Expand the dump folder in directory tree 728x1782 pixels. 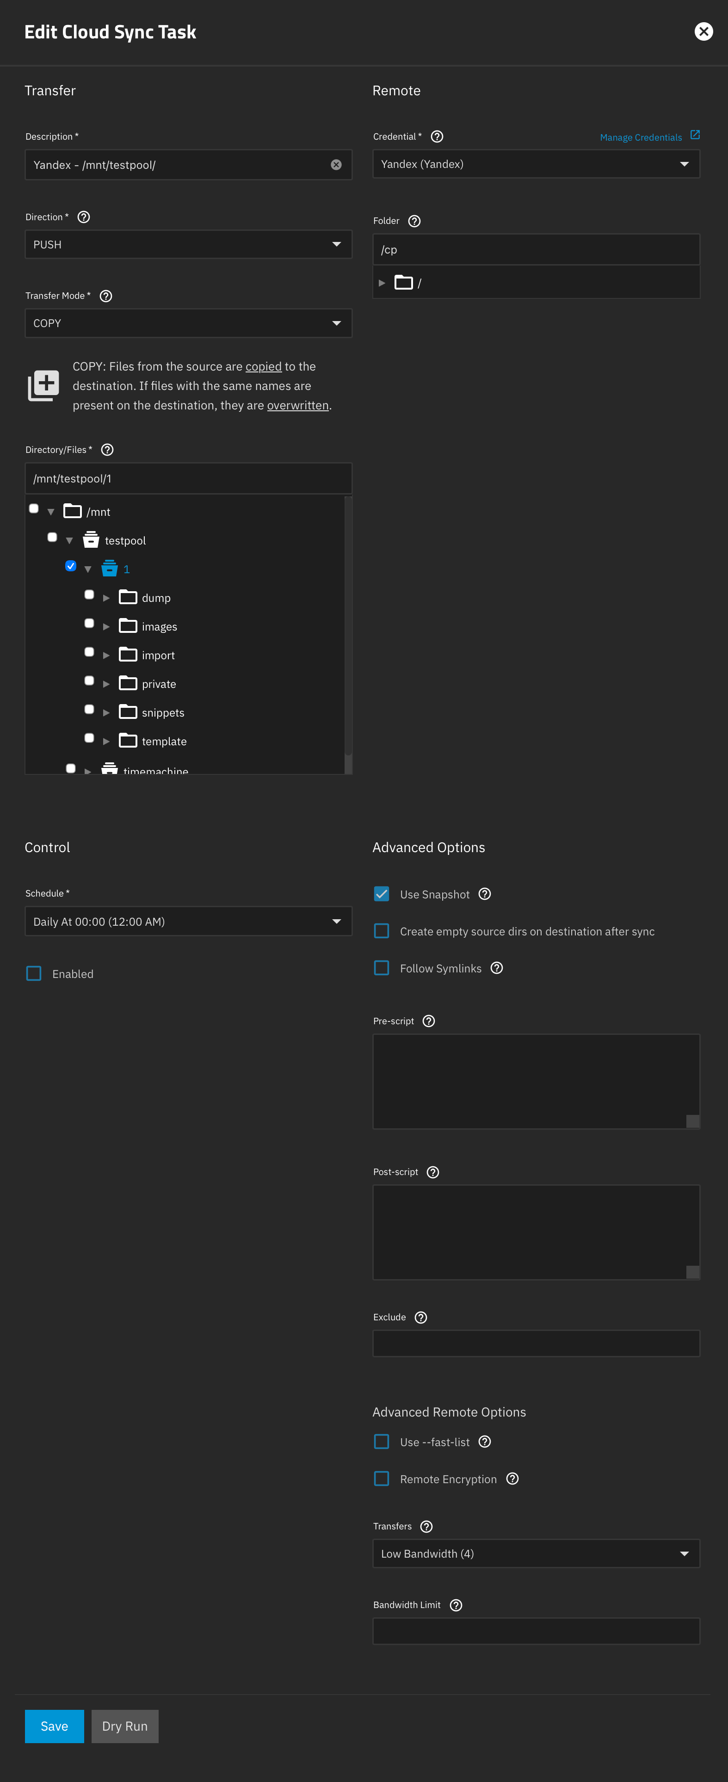pyautogui.click(x=106, y=598)
